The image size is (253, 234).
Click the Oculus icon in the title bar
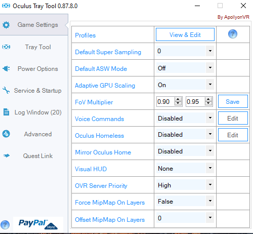tap(6, 6)
